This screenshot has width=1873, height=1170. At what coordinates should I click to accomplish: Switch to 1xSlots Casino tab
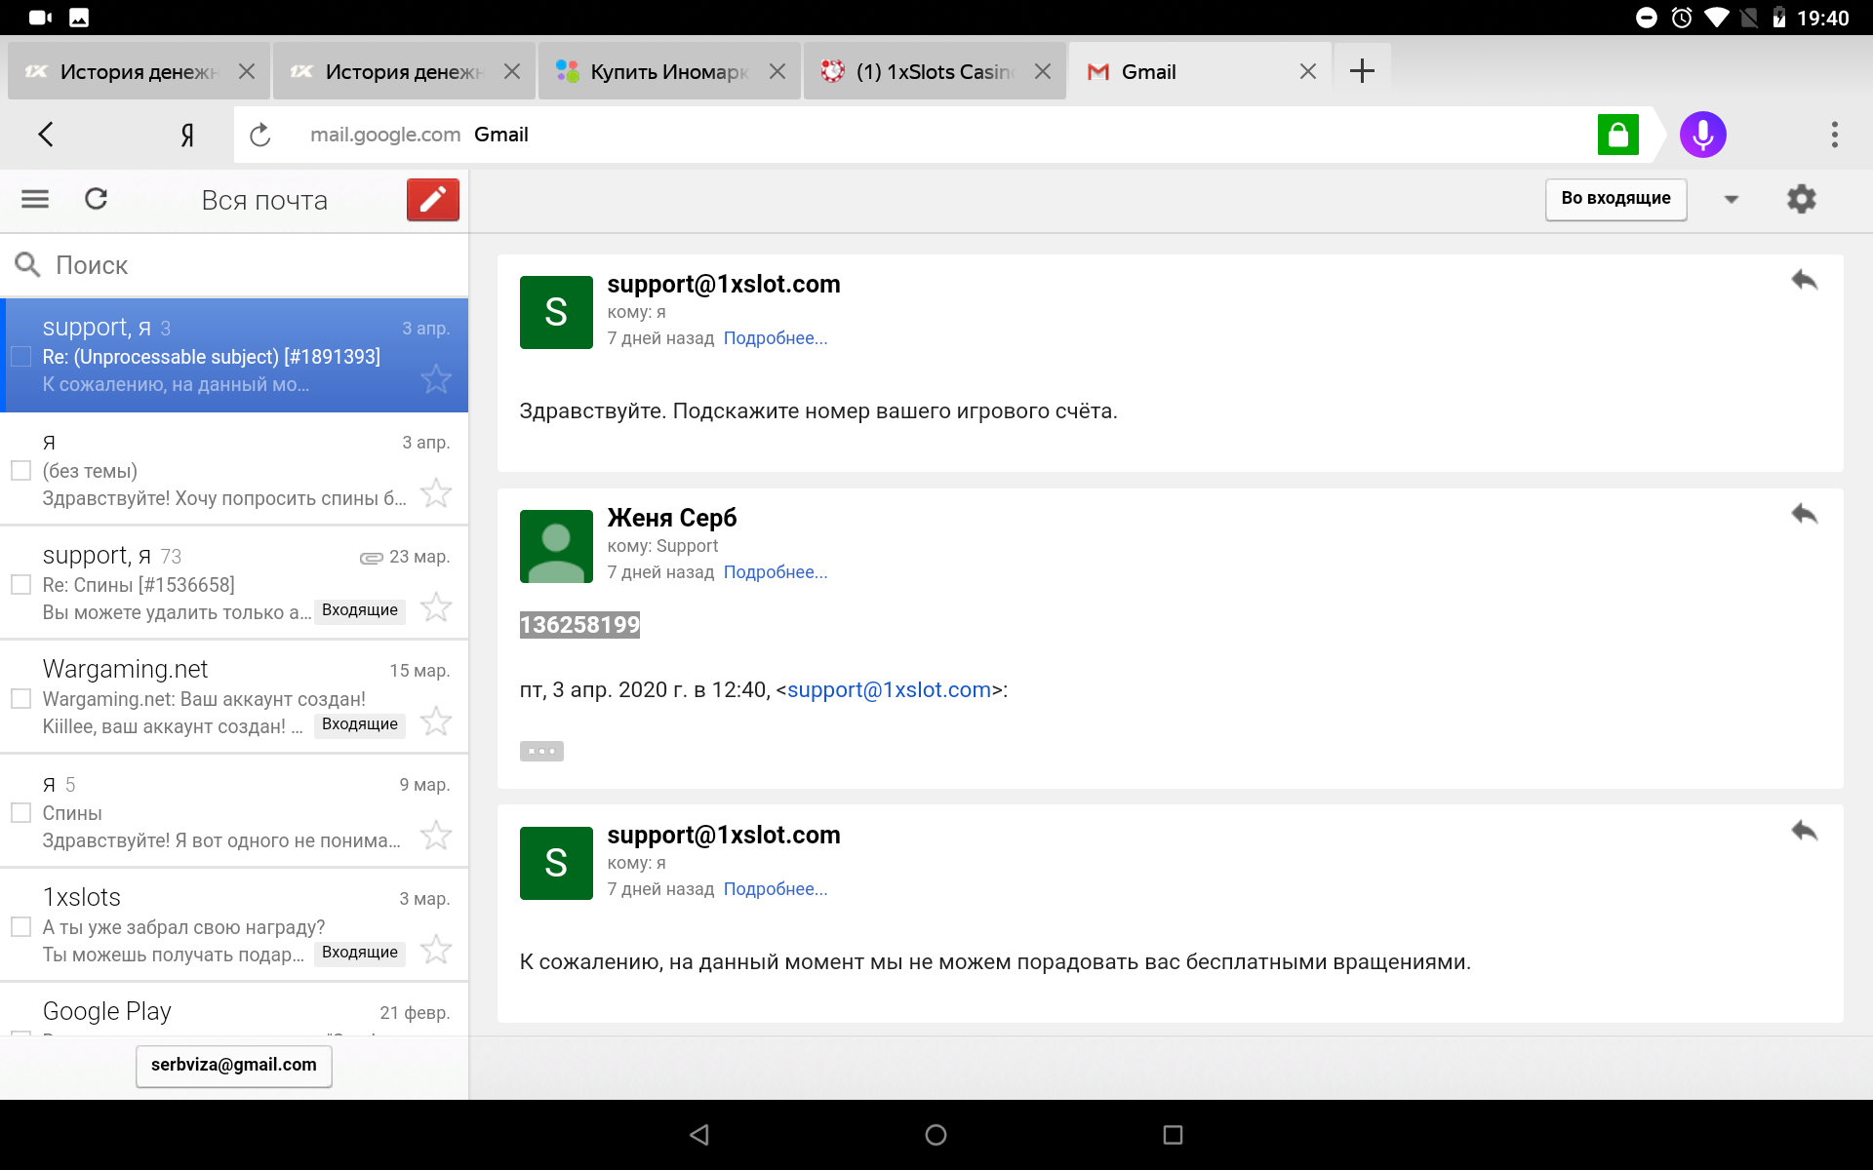(x=934, y=71)
